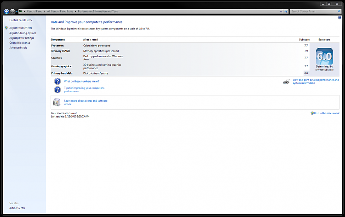Screen dimensions: 345x217
Task: Click the Re-run the assessment link
Action: [327, 113]
